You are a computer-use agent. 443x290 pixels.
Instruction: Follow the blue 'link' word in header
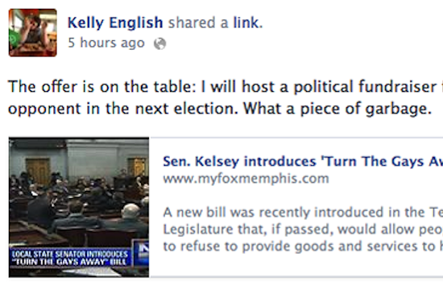pos(248,23)
